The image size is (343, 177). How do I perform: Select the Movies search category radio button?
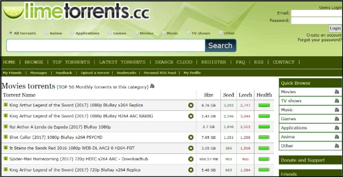coord(137,33)
